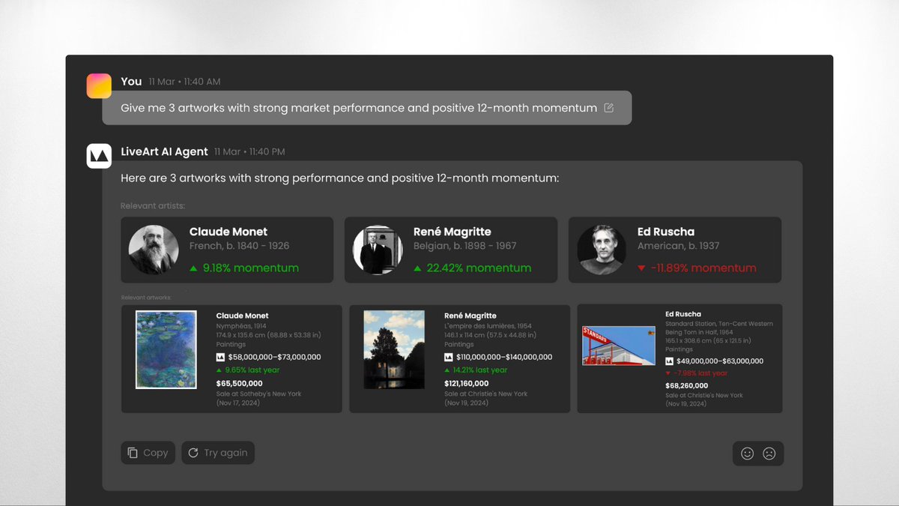Open Ed Ruscha portrait photo
This screenshot has height=506, width=899.
tap(602, 250)
